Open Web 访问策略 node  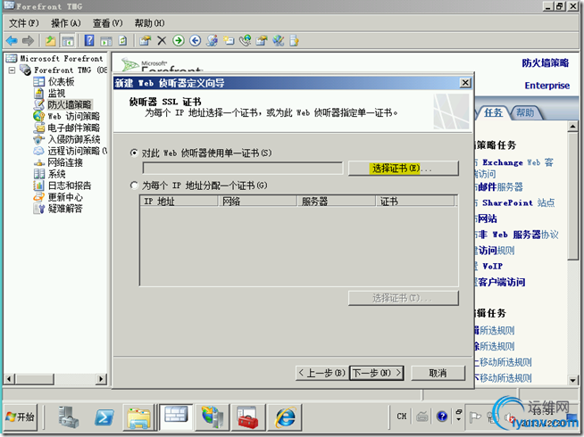(74, 116)
